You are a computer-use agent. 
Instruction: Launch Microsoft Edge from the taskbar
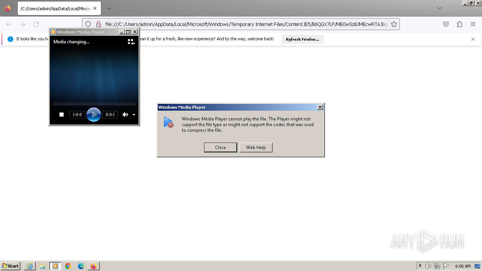pos(81,266)
